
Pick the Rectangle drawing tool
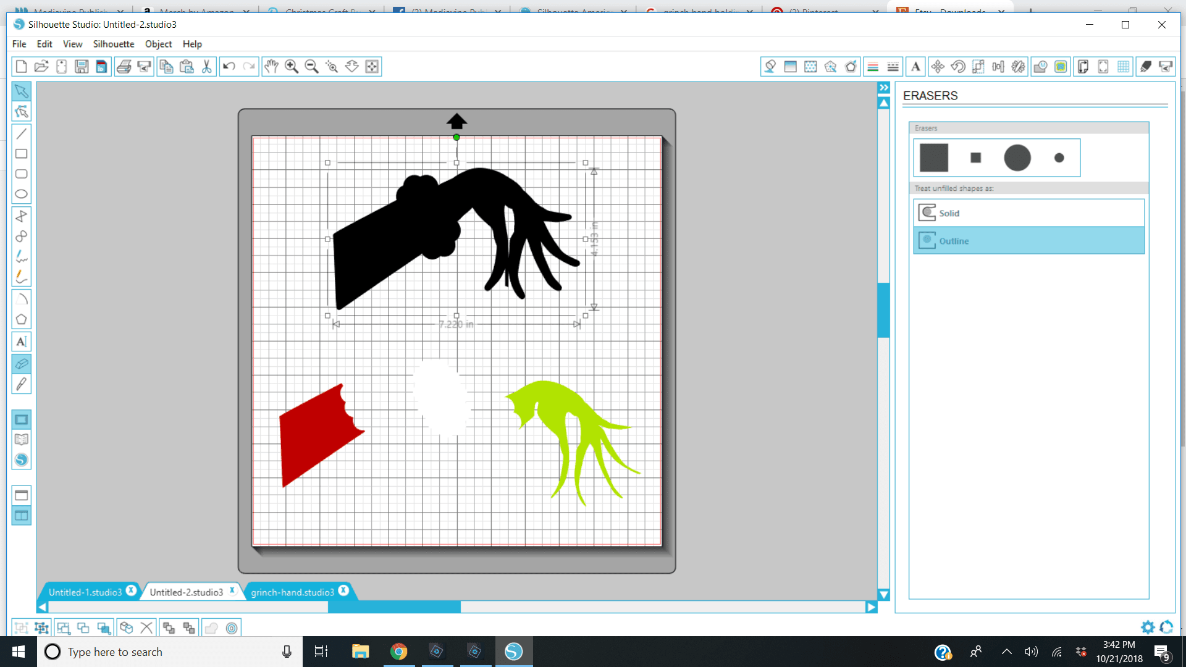tap(22, 154)
